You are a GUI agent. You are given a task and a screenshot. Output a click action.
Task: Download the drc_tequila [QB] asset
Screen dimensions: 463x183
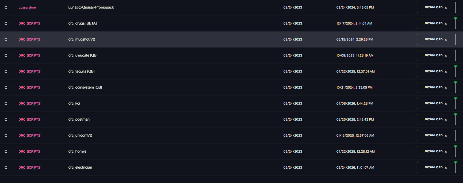(436, 71)
